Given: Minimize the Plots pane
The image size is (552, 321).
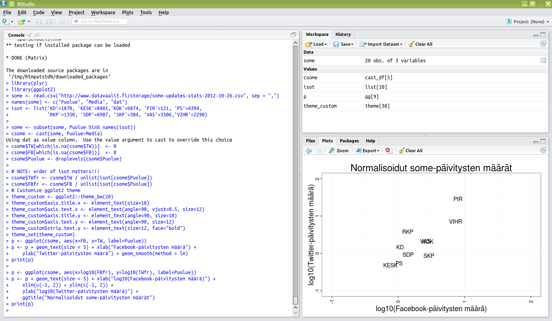Looking at the screenshot, I should (x=535, y=142).
